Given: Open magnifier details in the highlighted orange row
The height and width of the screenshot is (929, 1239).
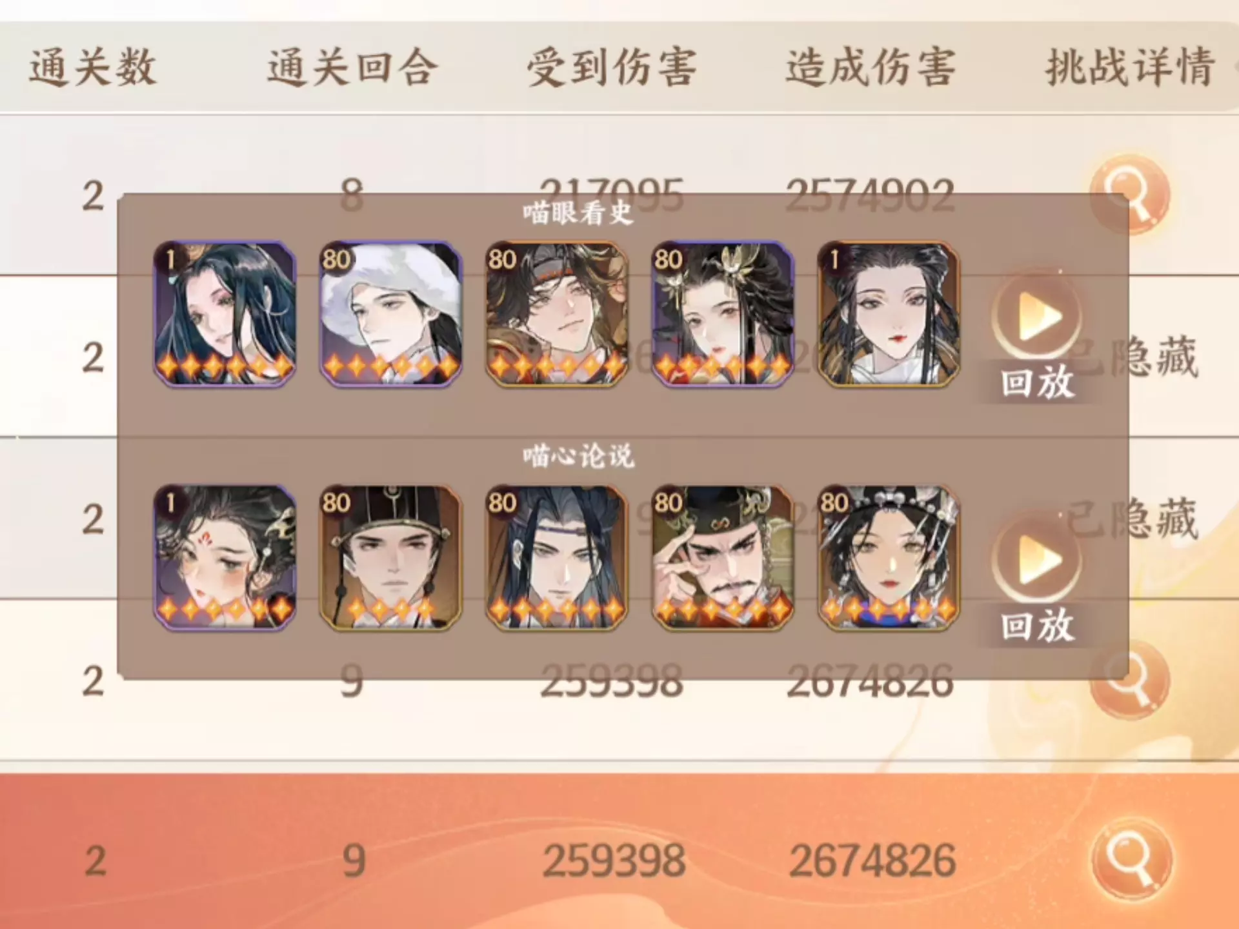Looking at the screenshot, I should tap(1132, 859).
